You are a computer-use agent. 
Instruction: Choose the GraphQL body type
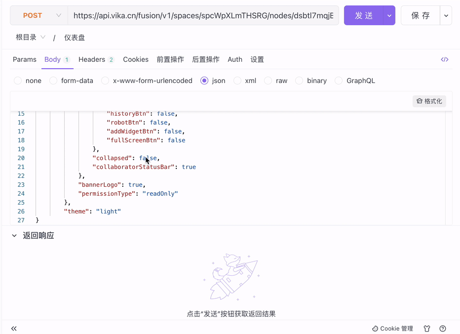339,81
